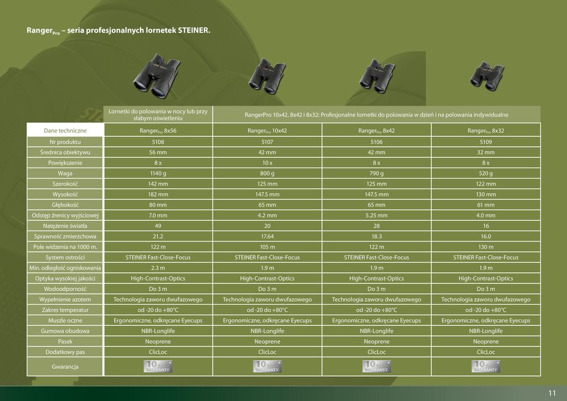Select the 142 mm width value

(158, 184)
